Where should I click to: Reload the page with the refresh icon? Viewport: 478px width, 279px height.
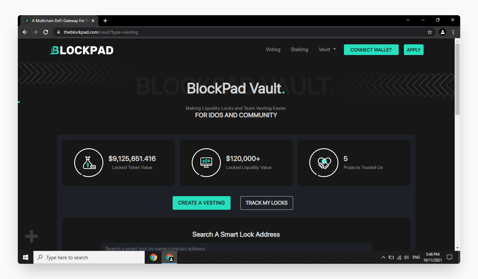[x=46, y=32]
